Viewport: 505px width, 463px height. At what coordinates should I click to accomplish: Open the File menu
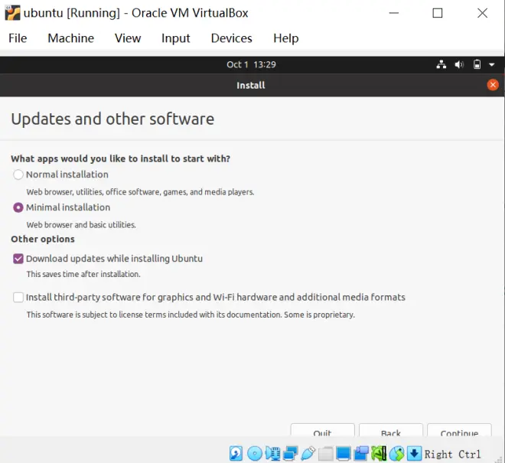pyautogui.click(x=18, y=38)
